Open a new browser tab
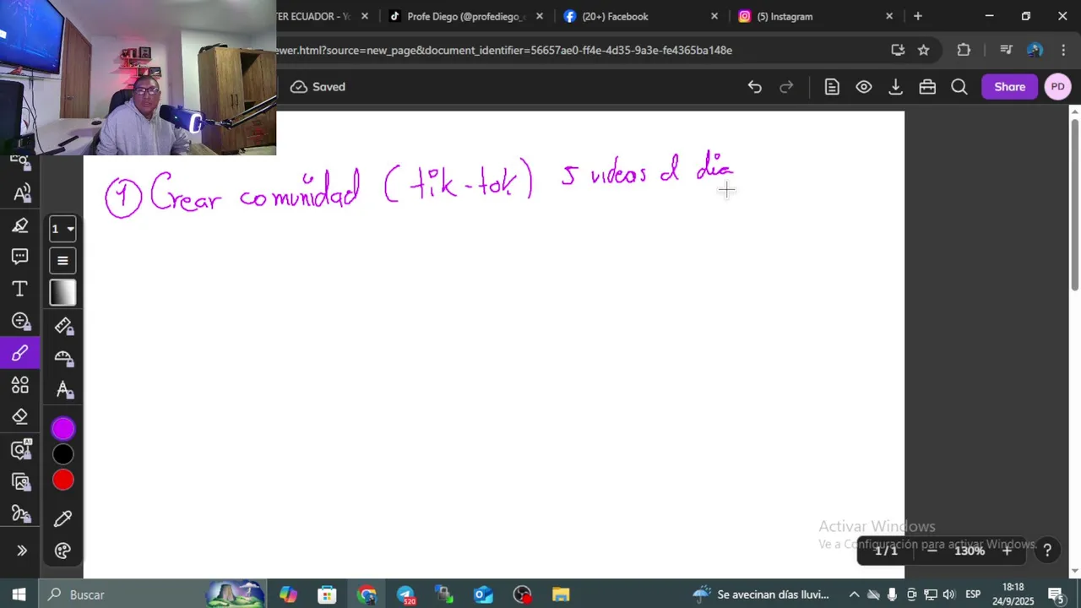Viewport: 1081px width, 608px height. tap(918, 16)
